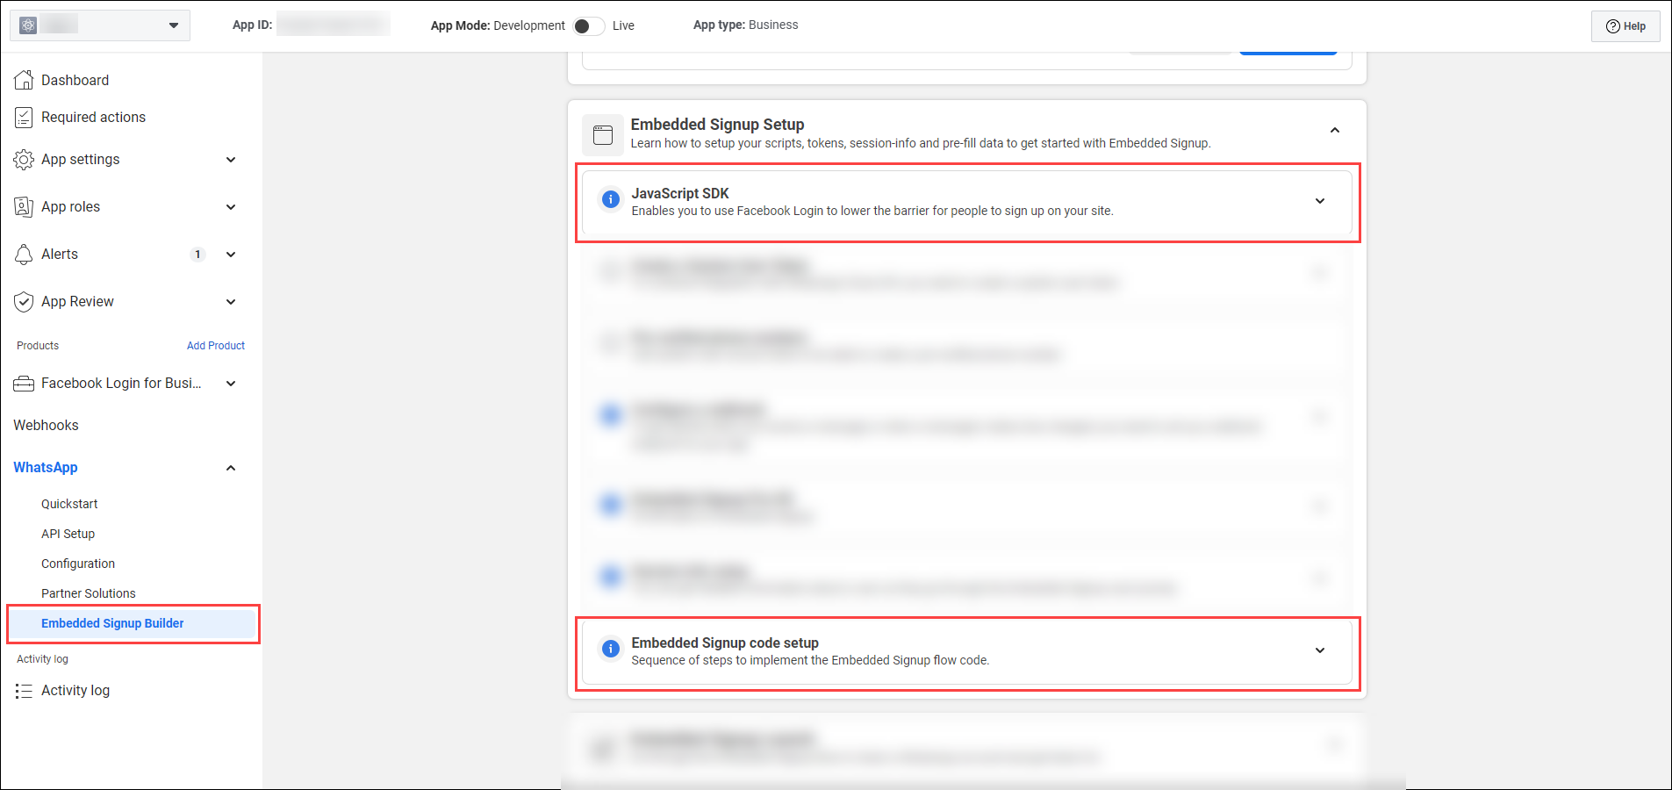Click the Required actions checklist icon
The width and height of the screenshot is (1672, 790).
tap(24, 118)
